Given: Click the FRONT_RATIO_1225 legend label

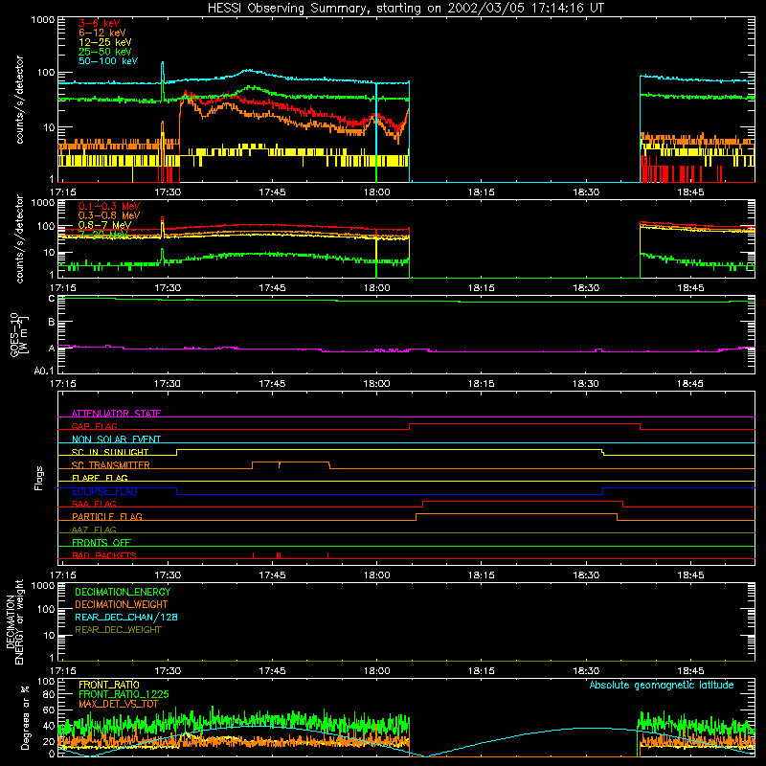Looking at the screenshot, I should 124,694.
